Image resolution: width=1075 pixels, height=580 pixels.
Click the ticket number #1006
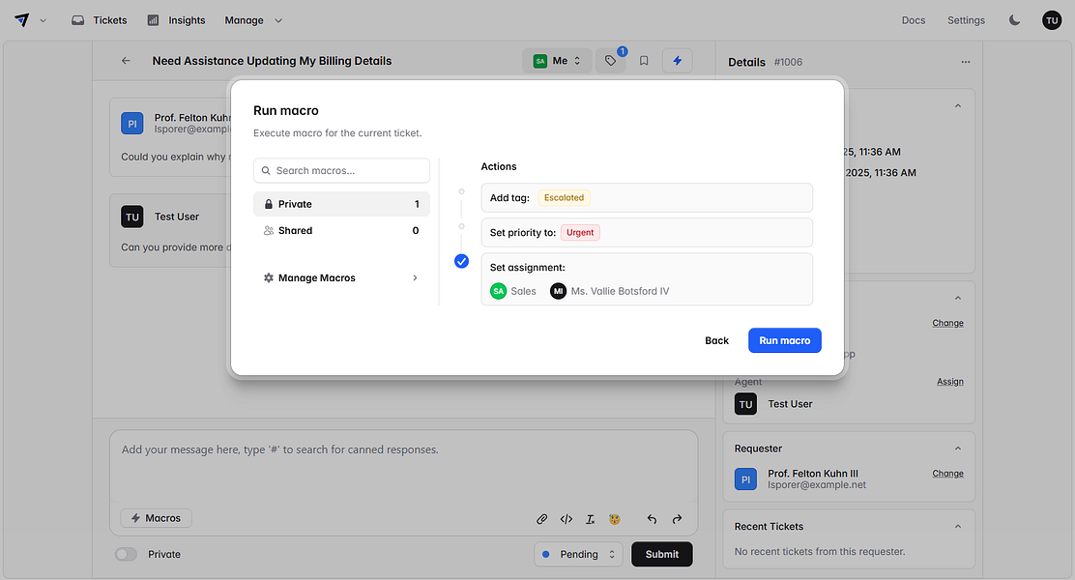(x=789, y=62)
